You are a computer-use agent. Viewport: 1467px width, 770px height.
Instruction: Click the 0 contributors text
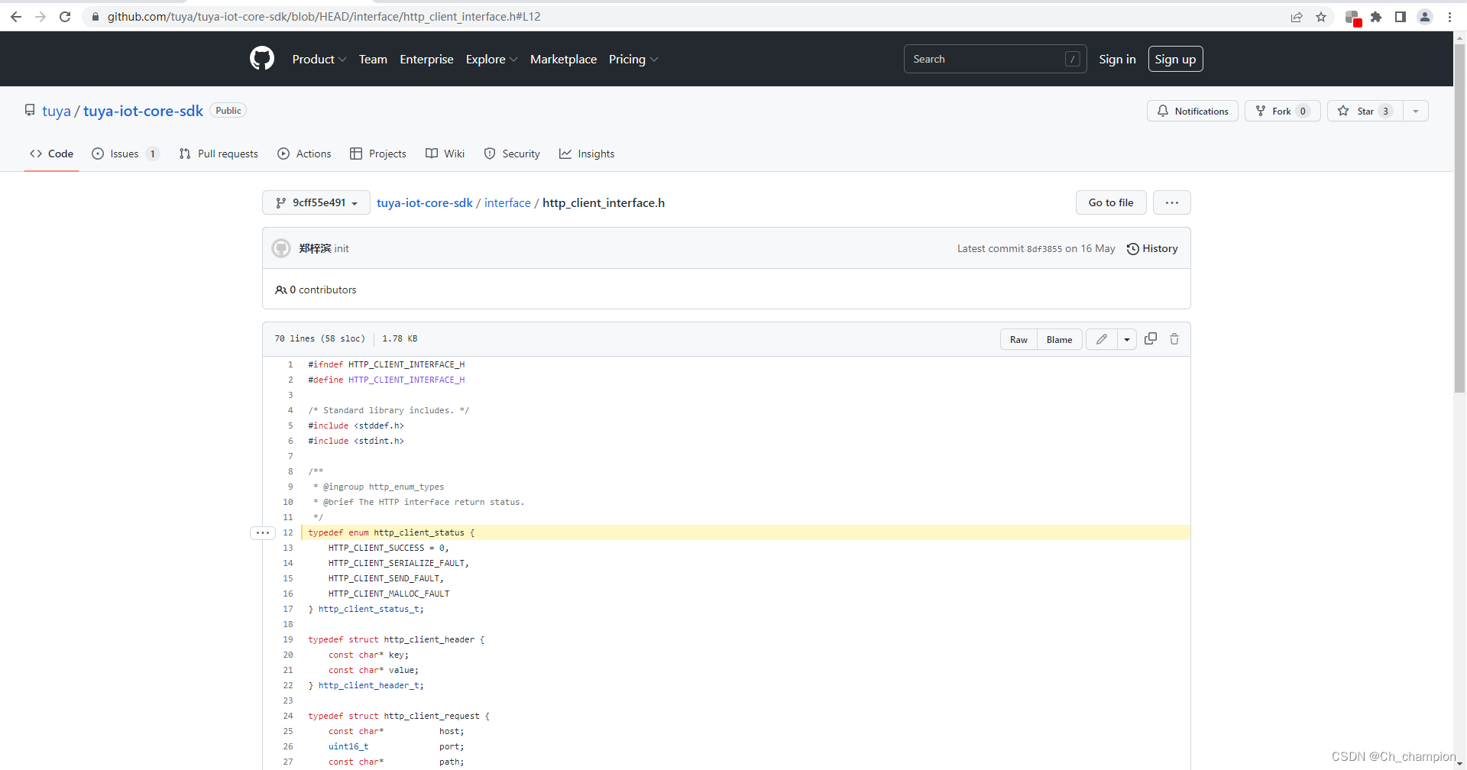316,290
